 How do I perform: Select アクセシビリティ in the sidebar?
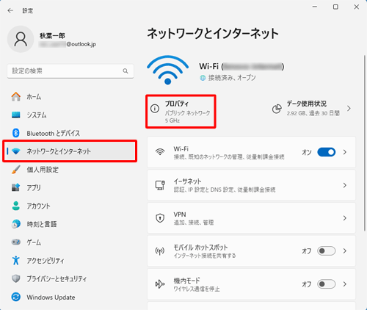click(70, 260)
